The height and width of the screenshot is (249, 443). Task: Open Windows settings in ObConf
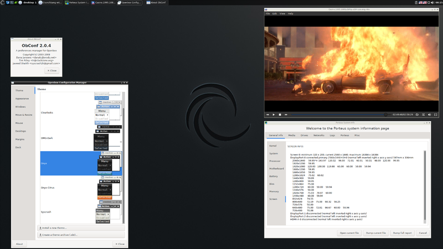(x=20, y=107)
